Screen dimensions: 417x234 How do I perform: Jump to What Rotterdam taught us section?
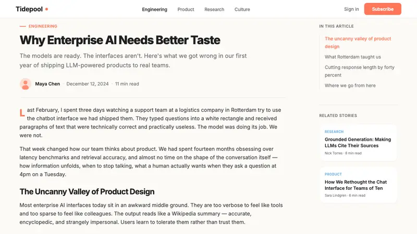(353, 57)
